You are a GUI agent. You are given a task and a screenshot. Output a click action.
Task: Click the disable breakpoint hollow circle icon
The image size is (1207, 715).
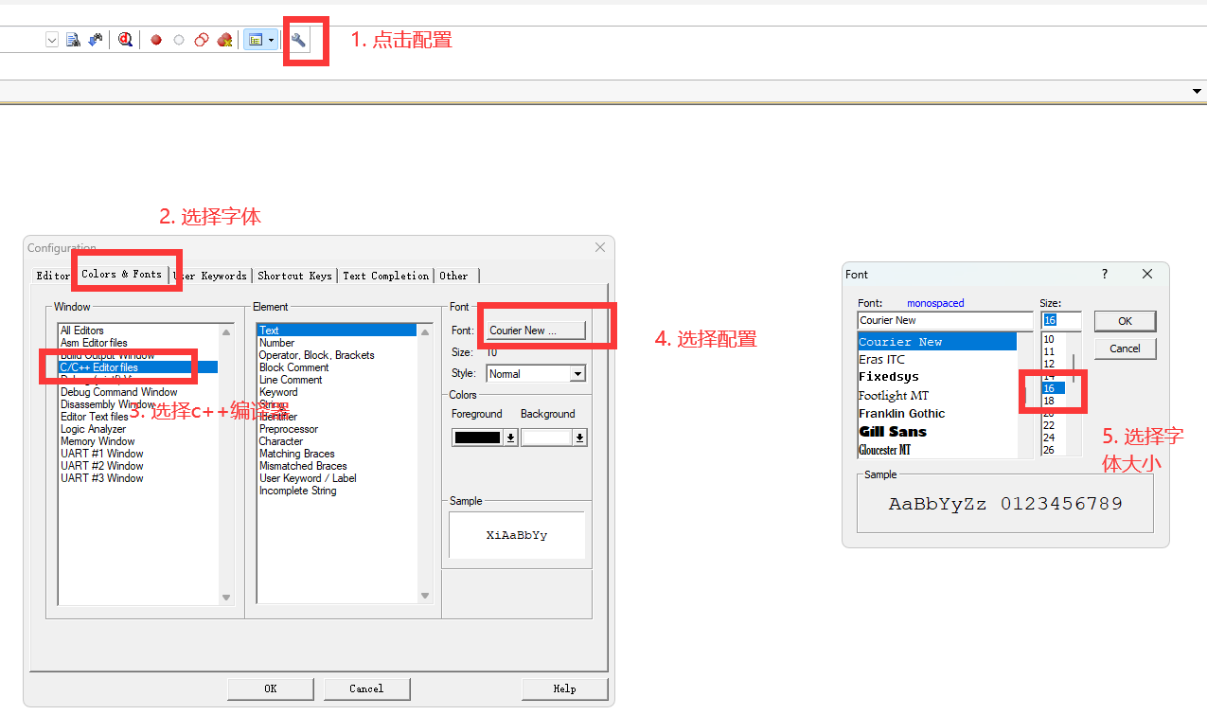(x=179, y=40)
